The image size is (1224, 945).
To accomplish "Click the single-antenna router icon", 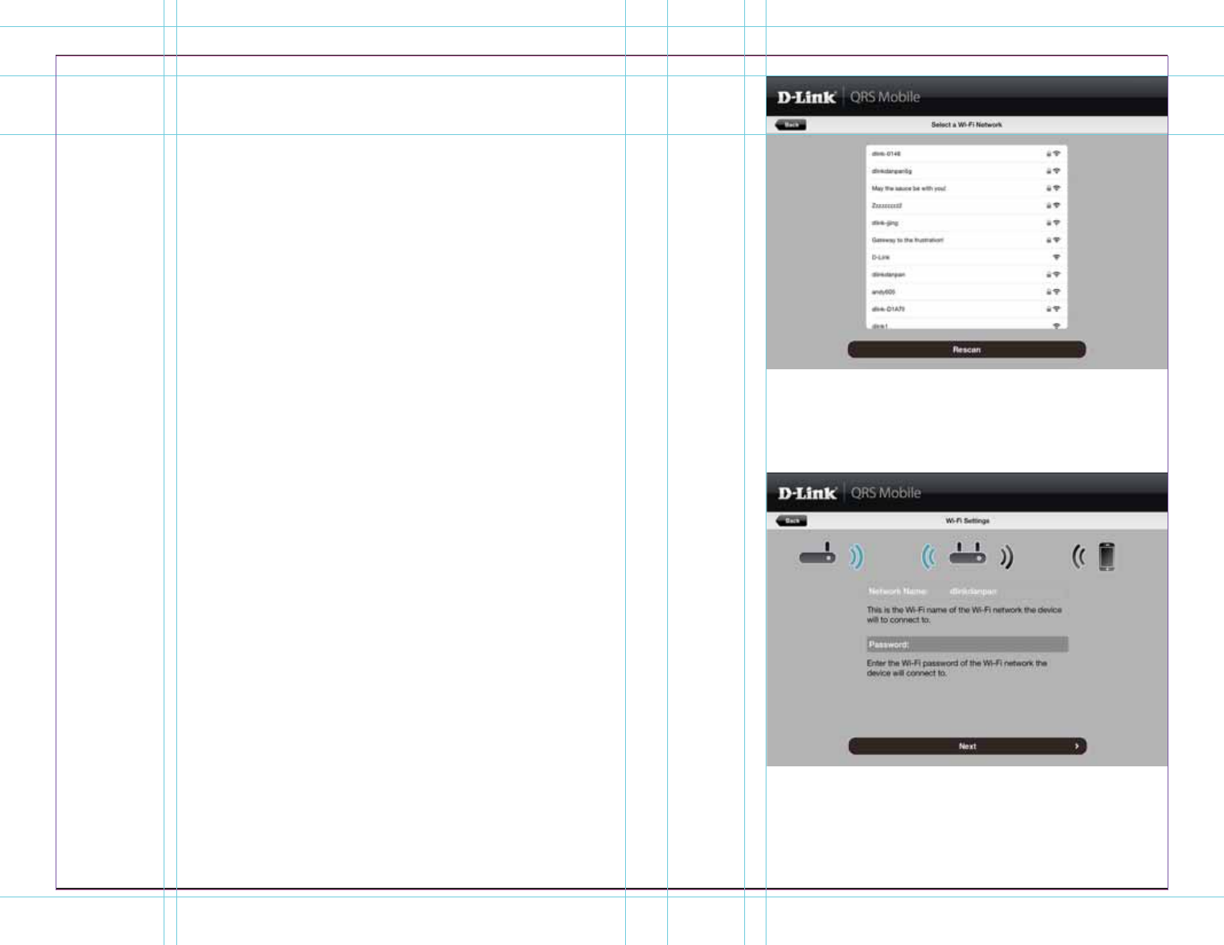I will coord(817,553).
